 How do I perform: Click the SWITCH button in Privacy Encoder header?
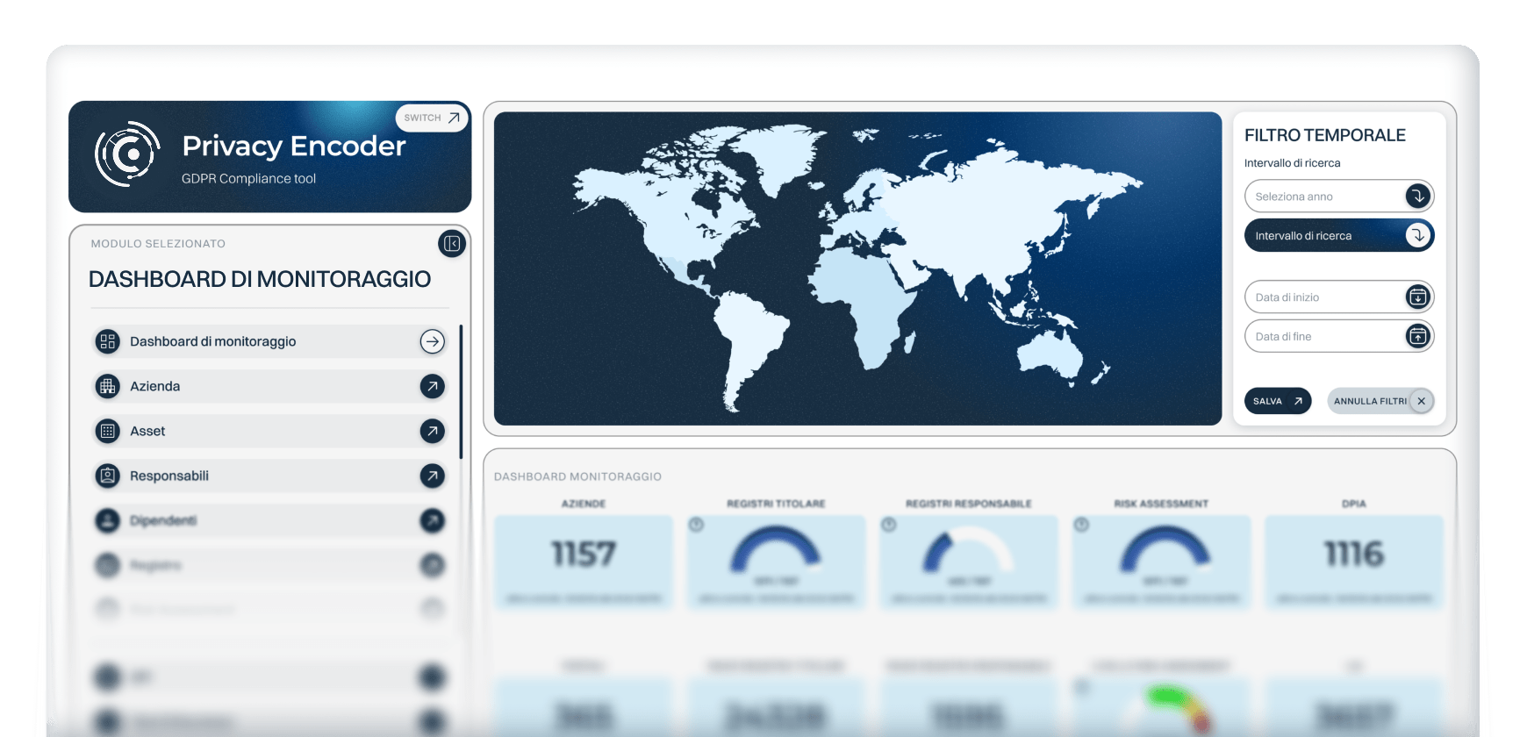[x=432, y=118]
